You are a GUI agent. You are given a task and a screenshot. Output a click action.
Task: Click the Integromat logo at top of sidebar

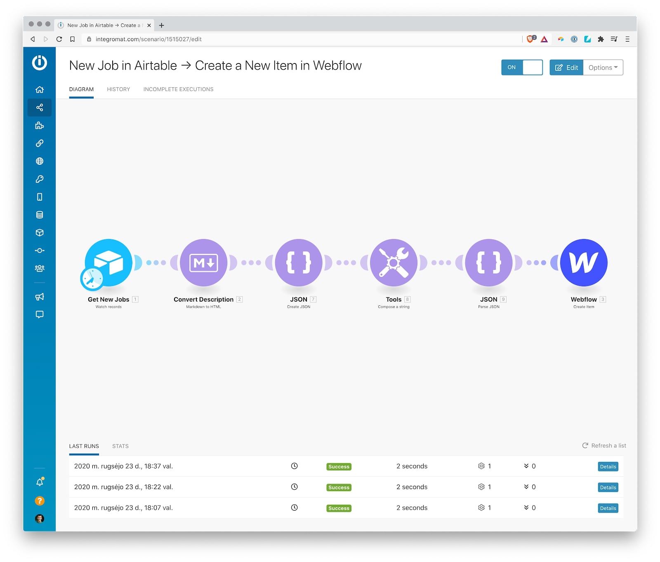pyautogui.click(x=40, y=63)
